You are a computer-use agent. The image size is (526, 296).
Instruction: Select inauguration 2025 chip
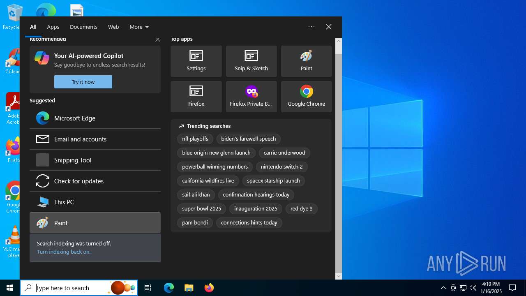[256, 209]
